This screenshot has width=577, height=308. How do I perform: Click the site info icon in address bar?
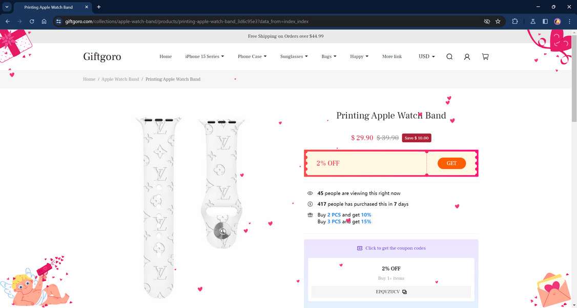coord(58,21)
